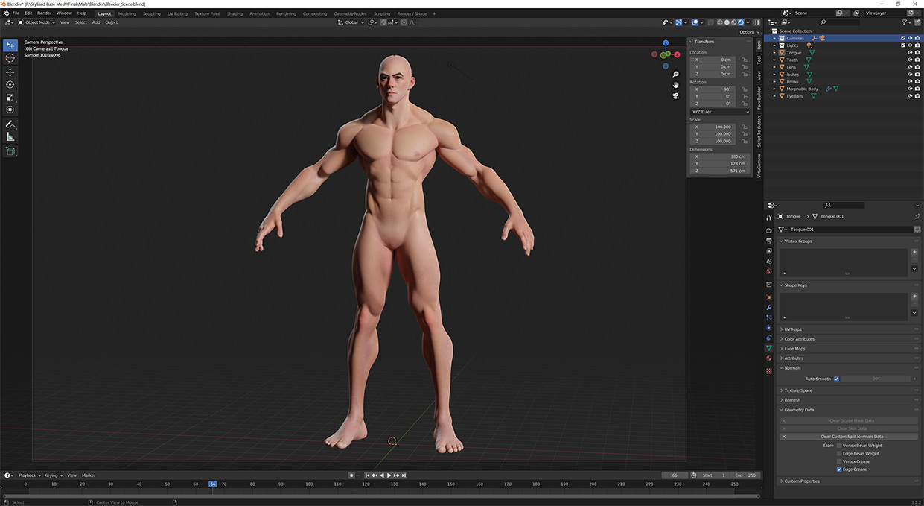Open the Render menu
Viewport: 924px width, 506px height.
(x=45, y=13)
